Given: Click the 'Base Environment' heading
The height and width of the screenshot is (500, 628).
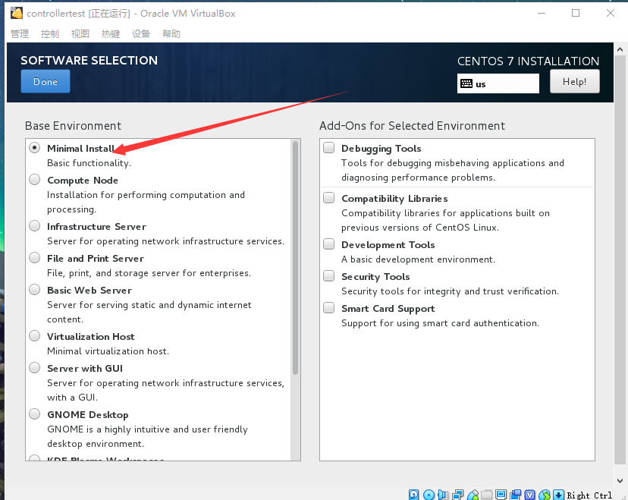Looking at the screenshot, I should (x=73, y=126).
